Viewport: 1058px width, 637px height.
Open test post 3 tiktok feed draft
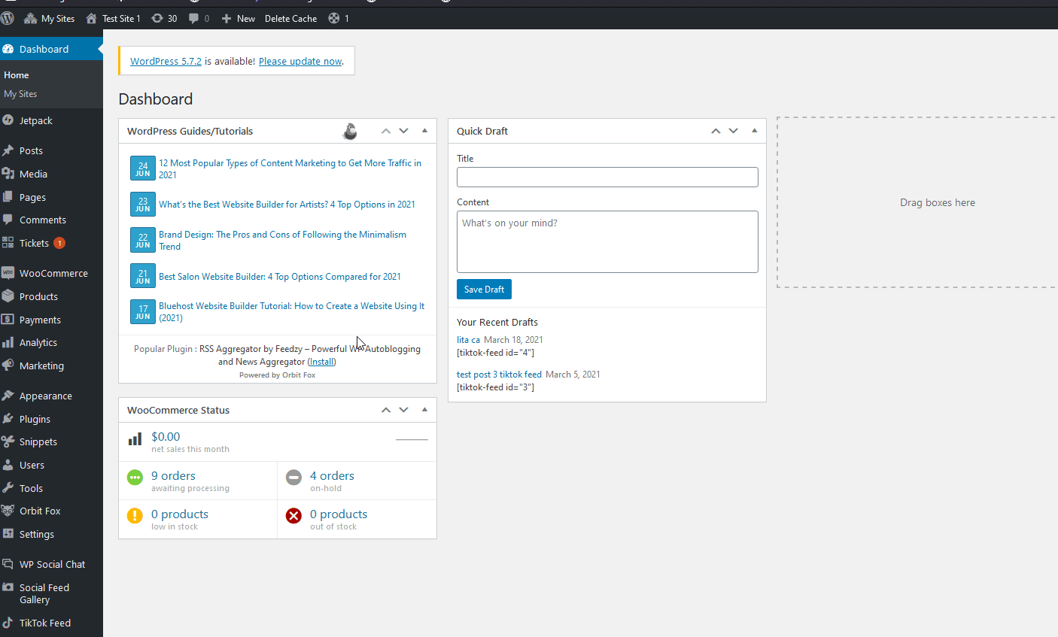pos(499,375)
